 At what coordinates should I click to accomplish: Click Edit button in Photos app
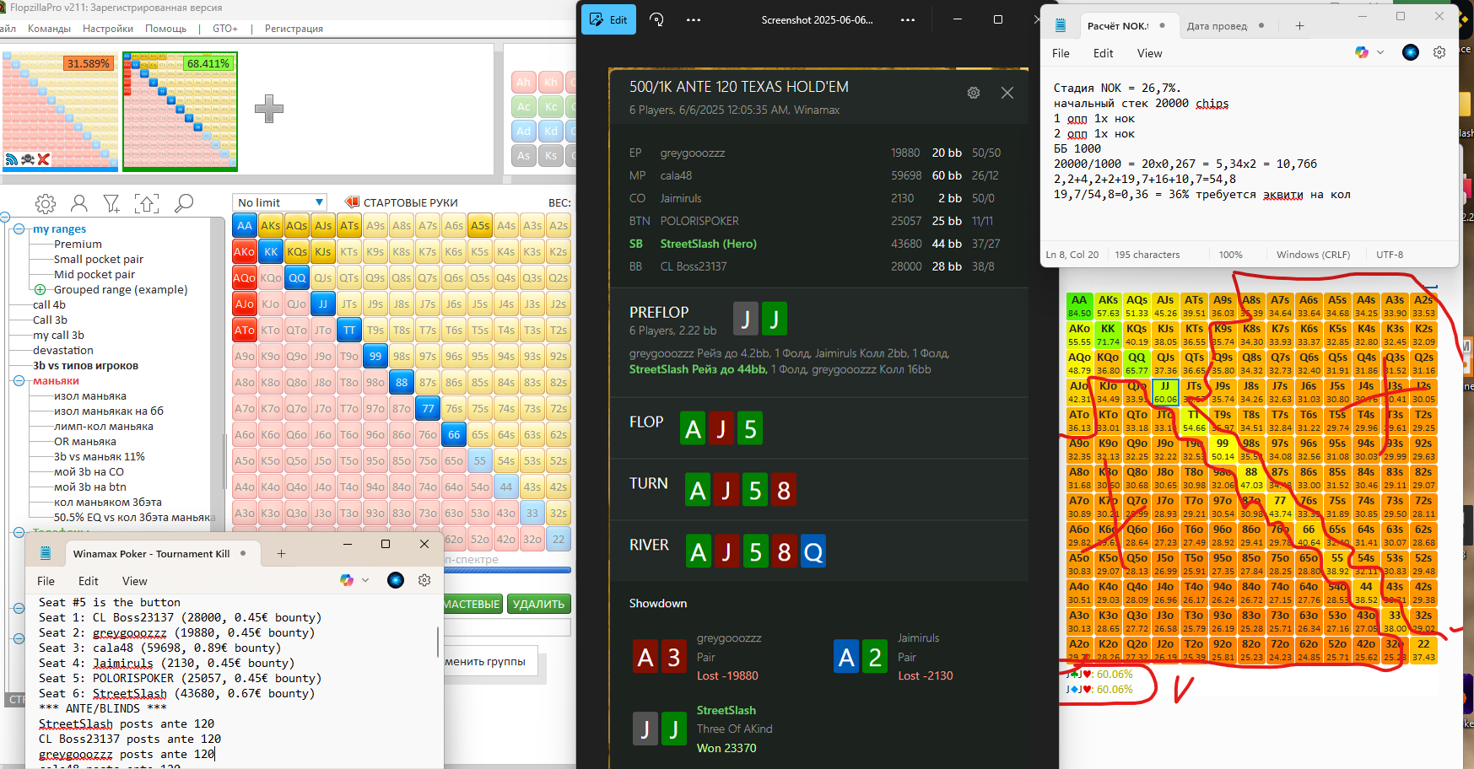point(609,19)
